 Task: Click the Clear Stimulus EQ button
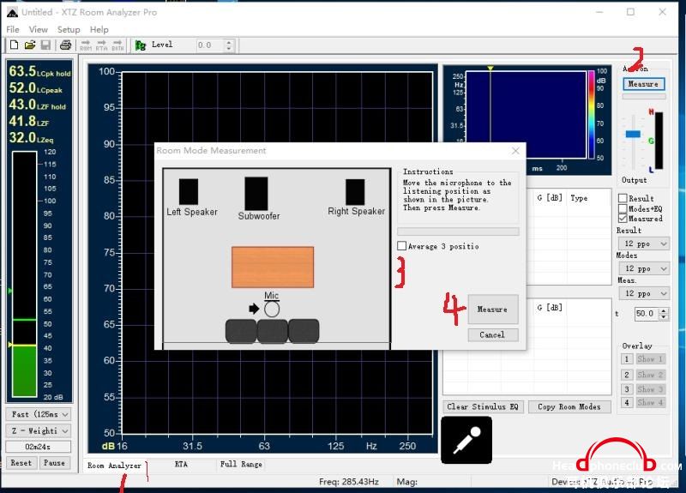tap(483, 406)
